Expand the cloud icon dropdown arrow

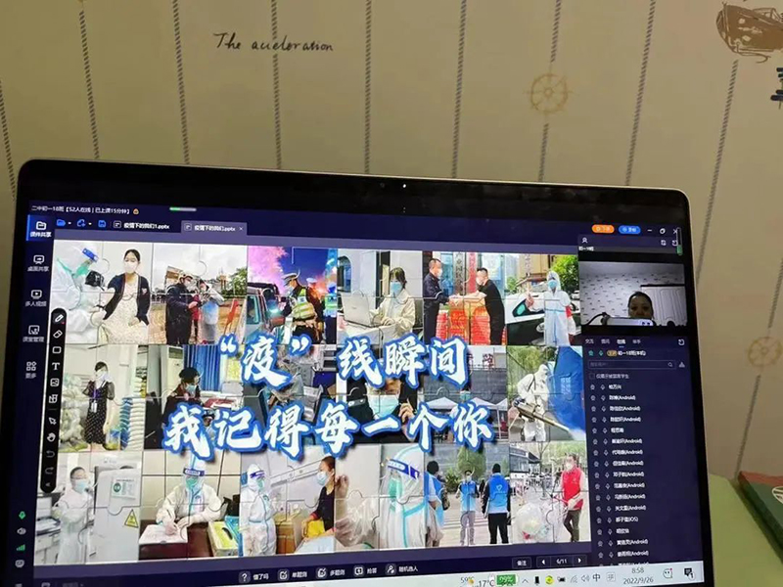coord(90,224)
